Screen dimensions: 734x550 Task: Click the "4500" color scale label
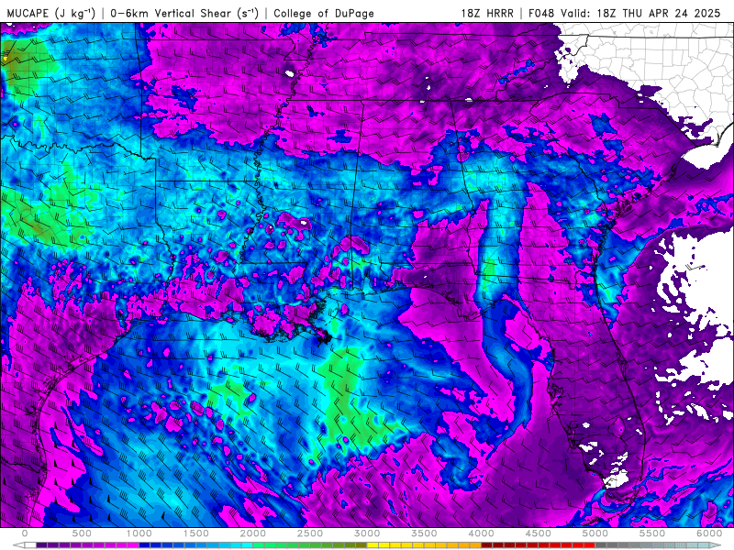point(539,533)
